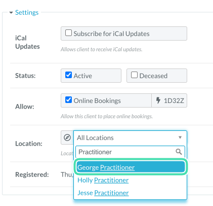This screenshot has height=206, width=213.
Task: Uncheck the Active status checkbox
Action: coord(68,75)
